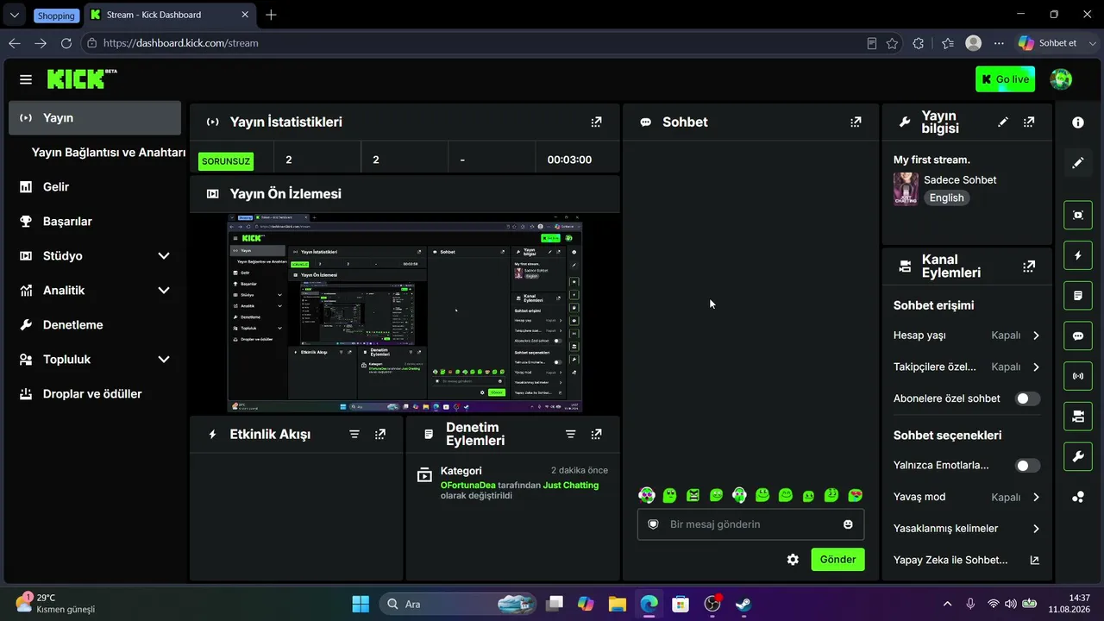Toggle the stream preview widget in right rail
The image size is (1104, 621).
point(1078,215)
